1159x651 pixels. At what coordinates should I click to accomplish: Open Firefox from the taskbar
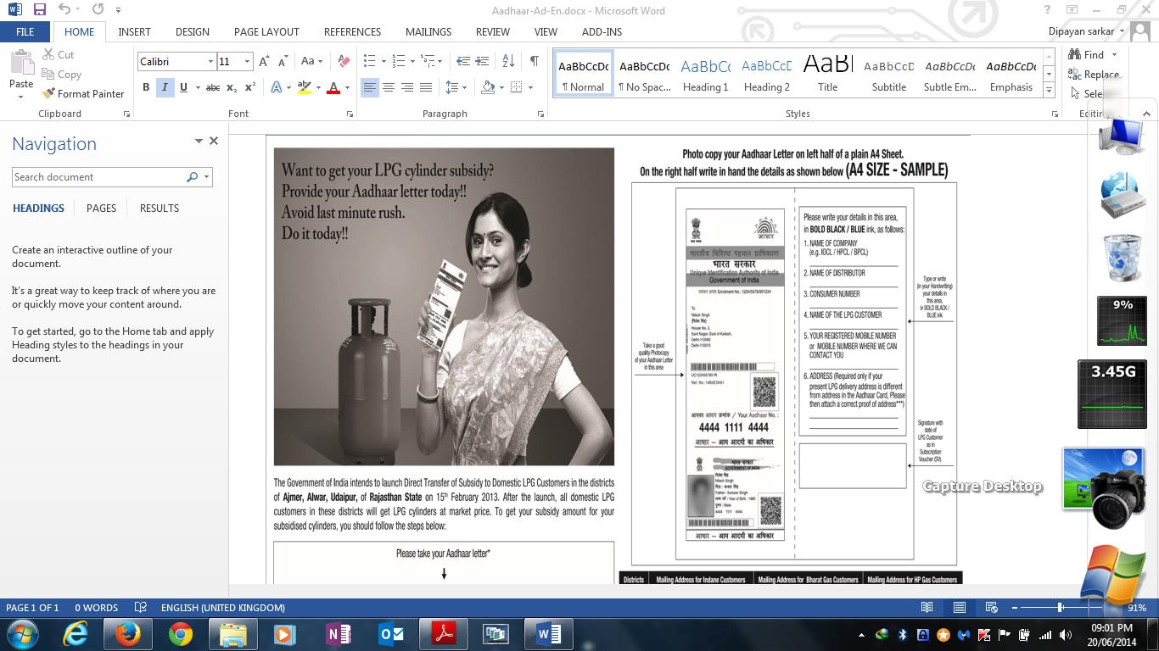(127, 634)
